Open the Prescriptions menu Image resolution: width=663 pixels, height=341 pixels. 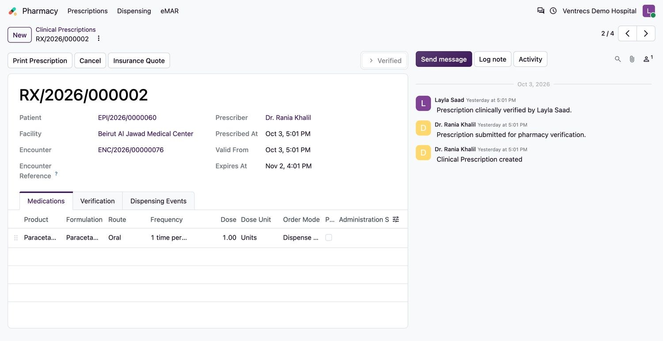[x=88, y=11]
